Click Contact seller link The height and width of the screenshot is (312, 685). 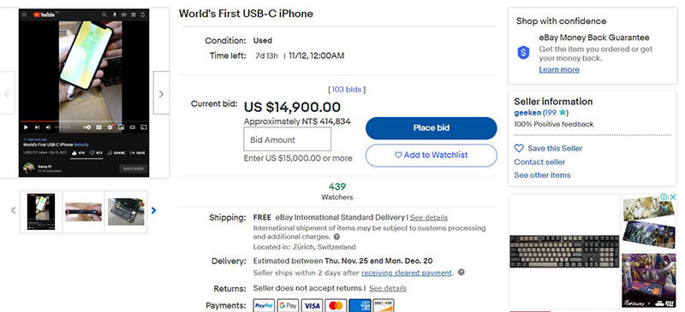(539, 162)
